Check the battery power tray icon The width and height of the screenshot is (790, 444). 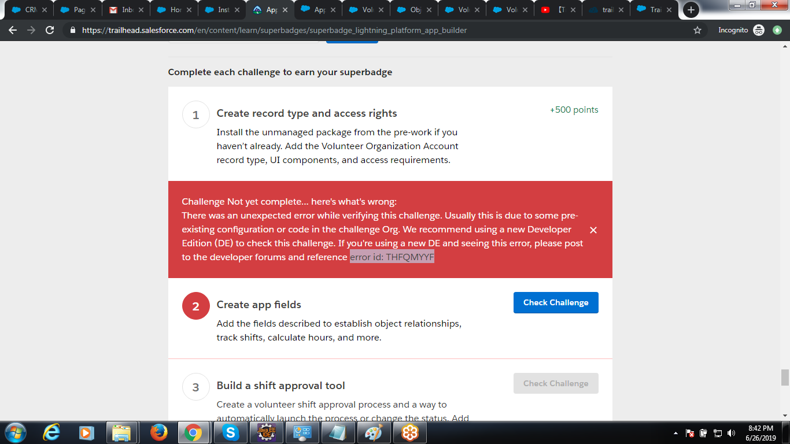704,433
